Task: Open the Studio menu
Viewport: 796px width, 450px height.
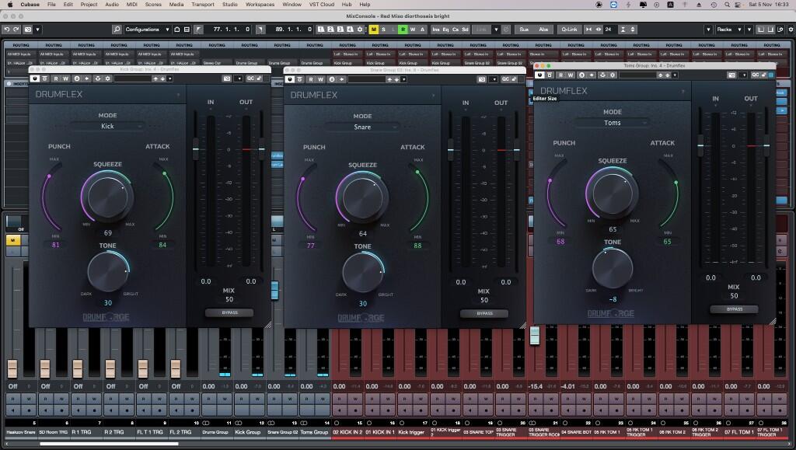Action: [x=229, y=4]
